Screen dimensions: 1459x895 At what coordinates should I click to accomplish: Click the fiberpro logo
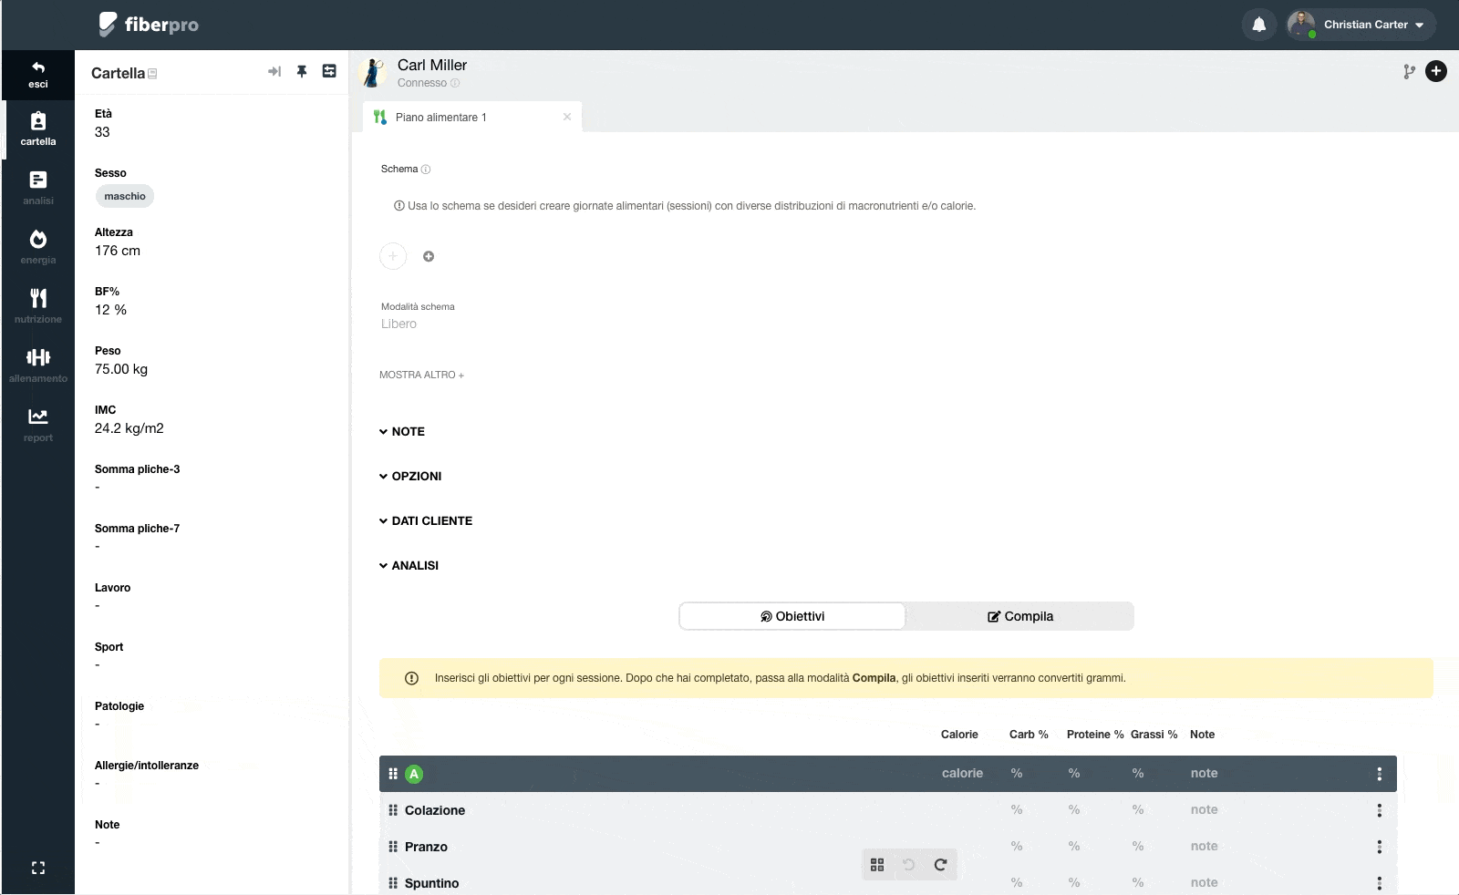[x=149, y=25]
